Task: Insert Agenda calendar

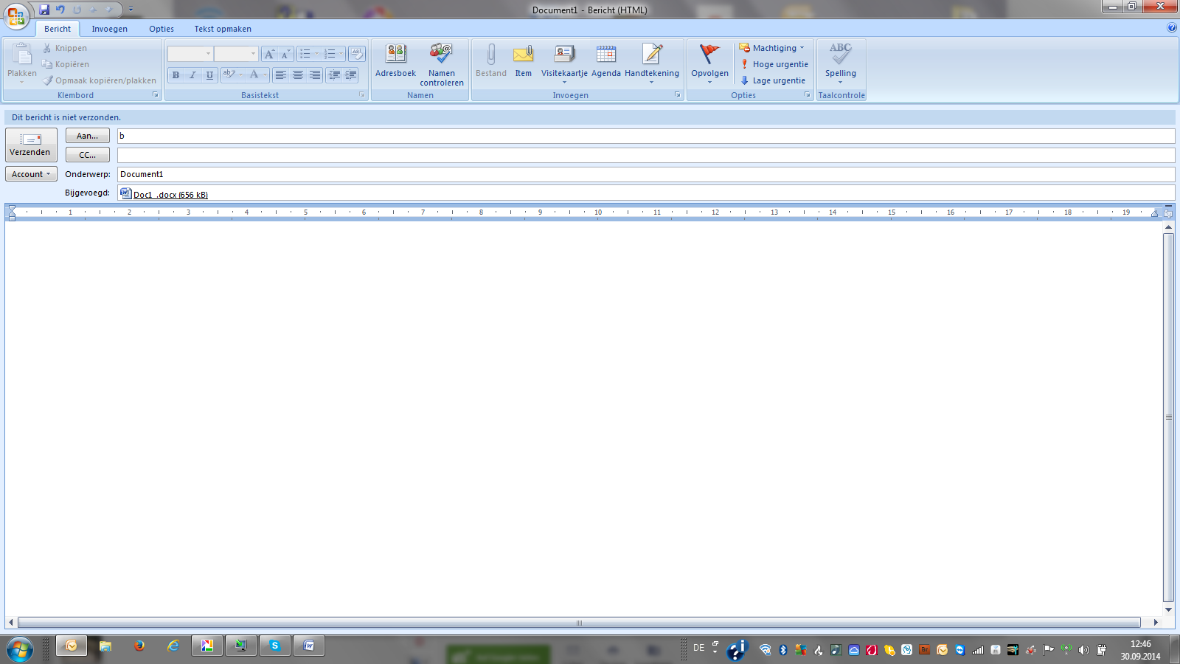Action: pyautogui.click(x=605, y=60)
